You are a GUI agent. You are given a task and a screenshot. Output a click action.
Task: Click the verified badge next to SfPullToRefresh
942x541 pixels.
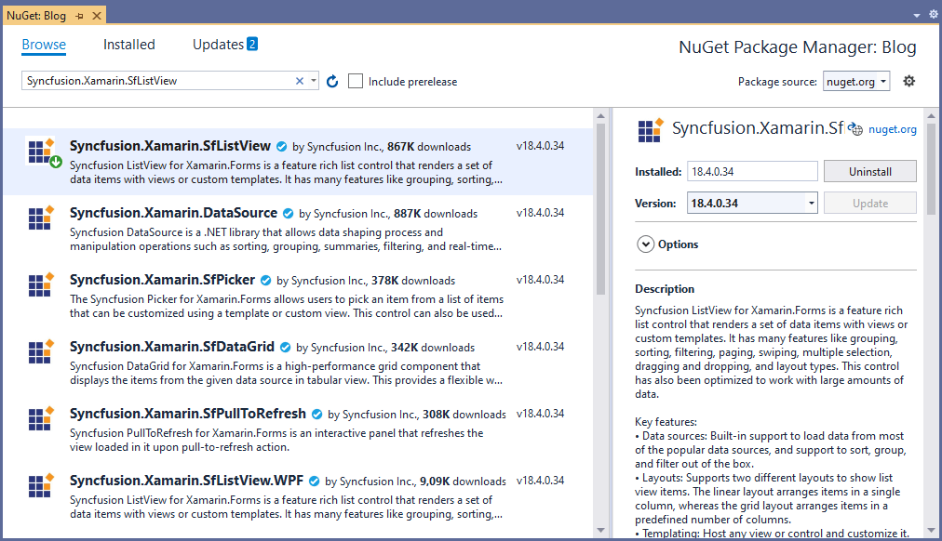coord(316,415)
